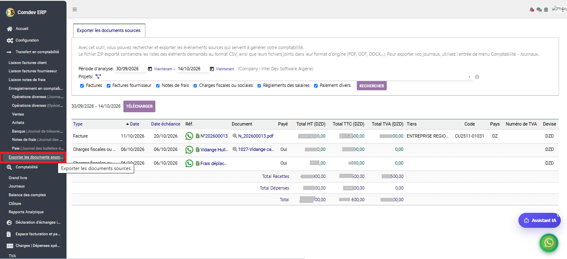Open the calendar picker for start date
This screenshot has height=259, width=567.
(x=150, y=69)
